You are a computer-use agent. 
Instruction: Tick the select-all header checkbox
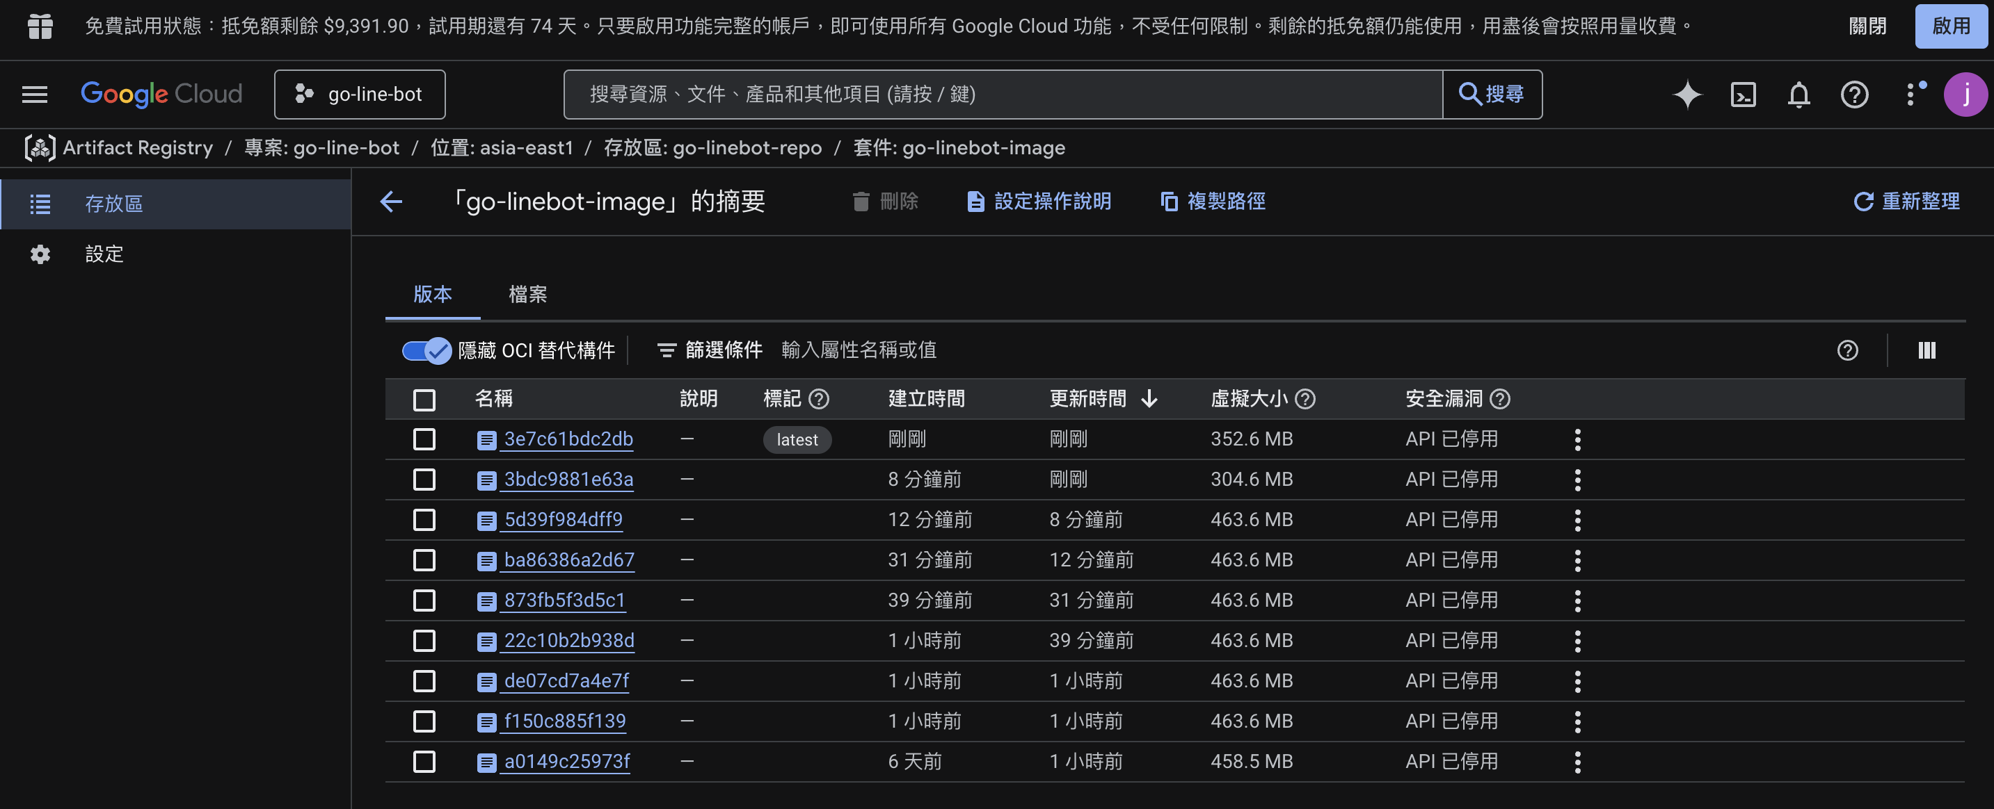pyautogui.click(x=424, y=399)
